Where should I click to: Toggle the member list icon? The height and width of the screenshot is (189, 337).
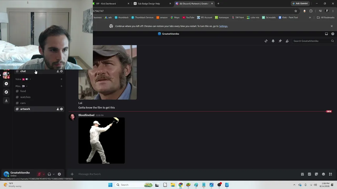tap(287, 41)
